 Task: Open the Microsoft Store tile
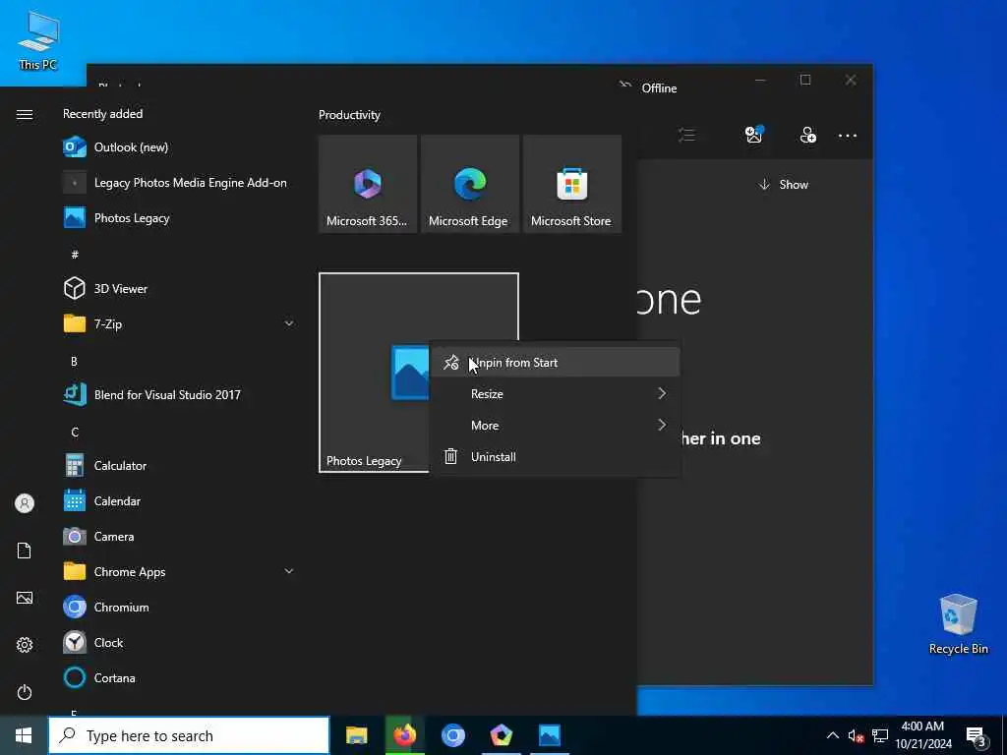[571, 184]
